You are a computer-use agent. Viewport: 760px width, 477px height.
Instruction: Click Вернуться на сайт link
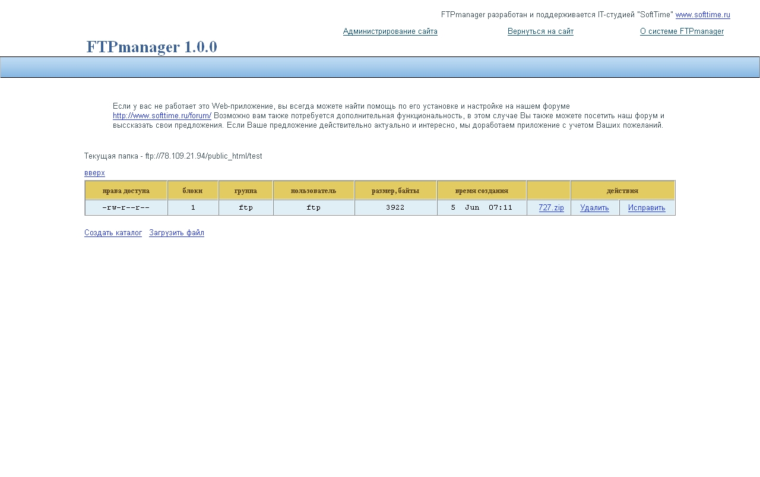click(540, 31)
